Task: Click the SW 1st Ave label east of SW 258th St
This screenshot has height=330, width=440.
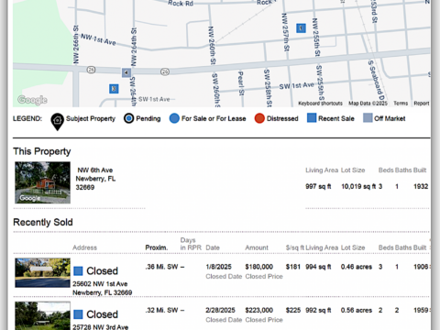Action: tap(296, 86)
